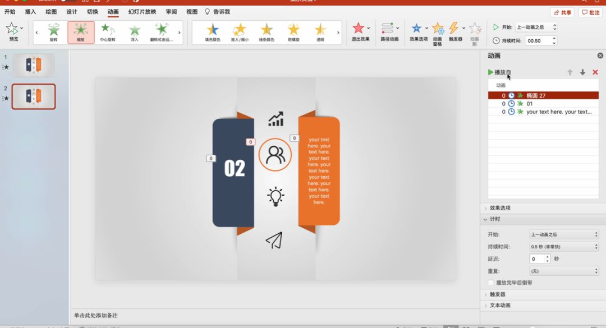Enable 播放完毕后倒带 checkbox

tap(491, 283)
